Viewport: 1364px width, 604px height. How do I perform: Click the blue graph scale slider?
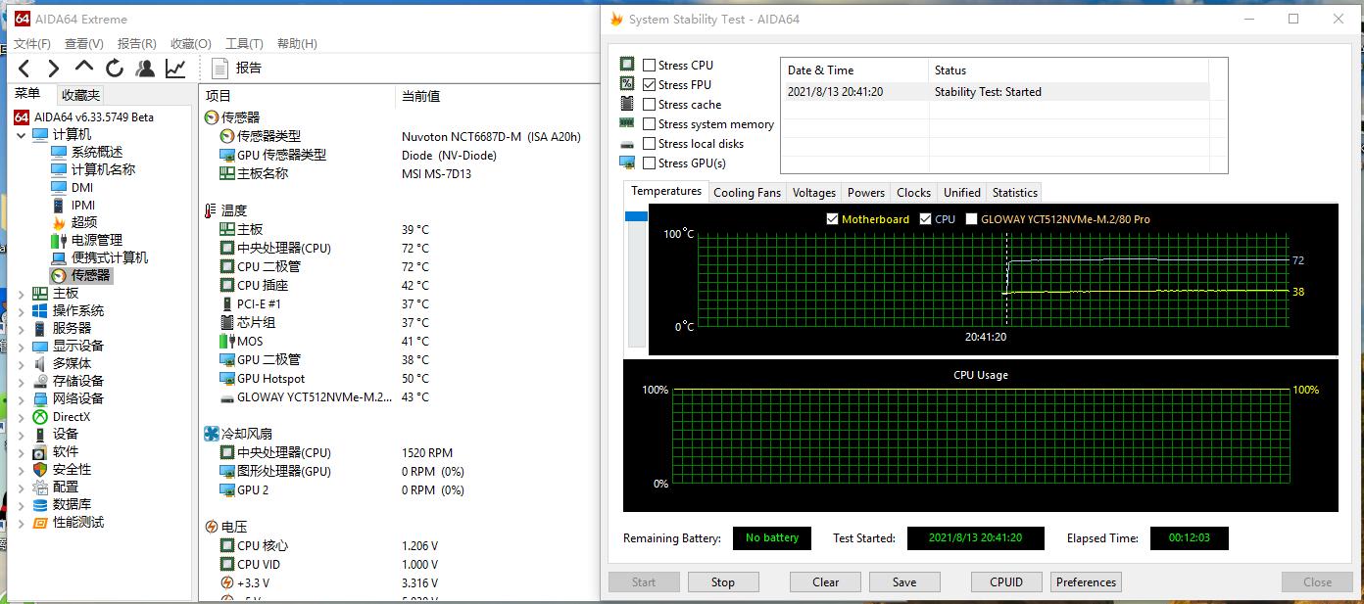tap(636, 216)
